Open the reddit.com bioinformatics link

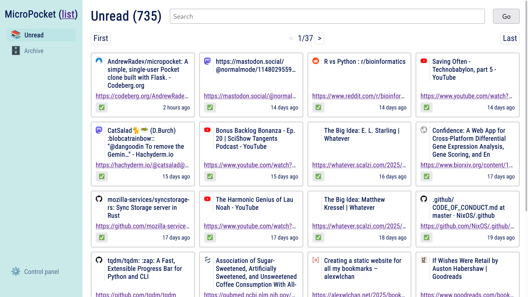point(358,96)
